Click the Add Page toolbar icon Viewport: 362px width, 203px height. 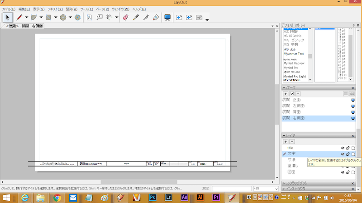pyautogui.click(x=179, y=18)
